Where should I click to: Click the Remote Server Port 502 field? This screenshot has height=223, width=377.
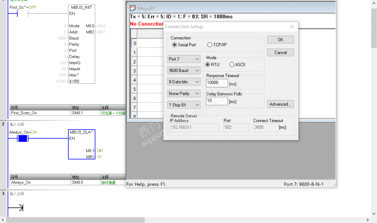point(236,128)
